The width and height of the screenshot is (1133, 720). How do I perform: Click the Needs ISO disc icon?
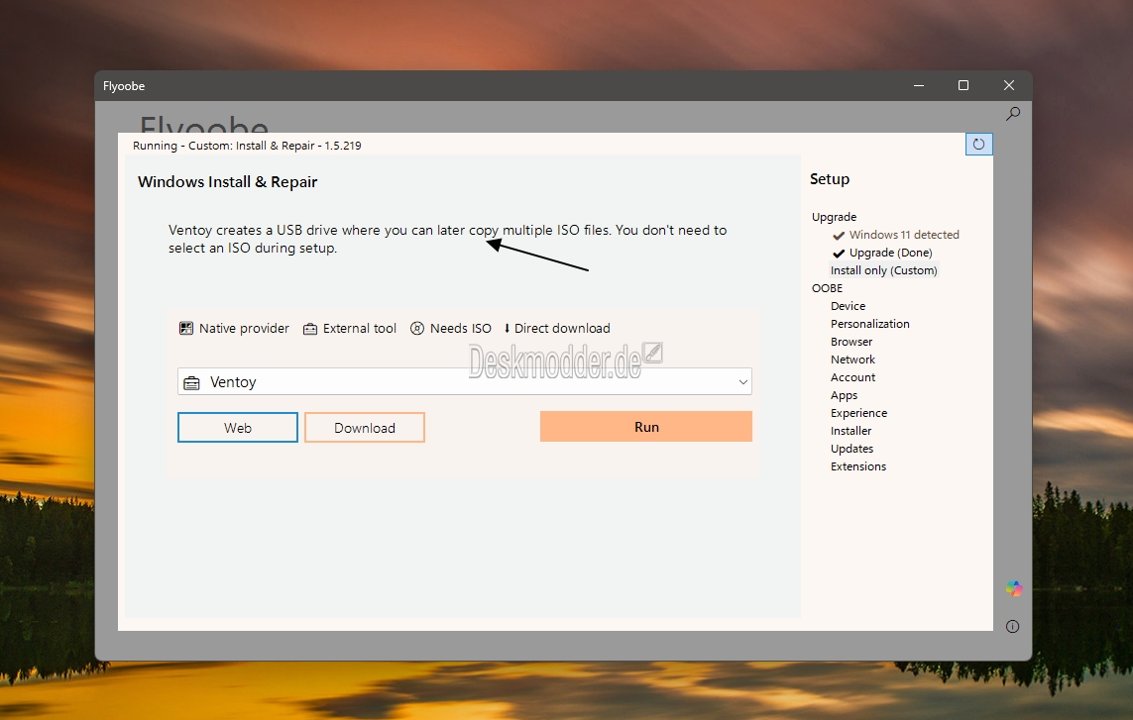pyautogui.click(x=417, y=329)
